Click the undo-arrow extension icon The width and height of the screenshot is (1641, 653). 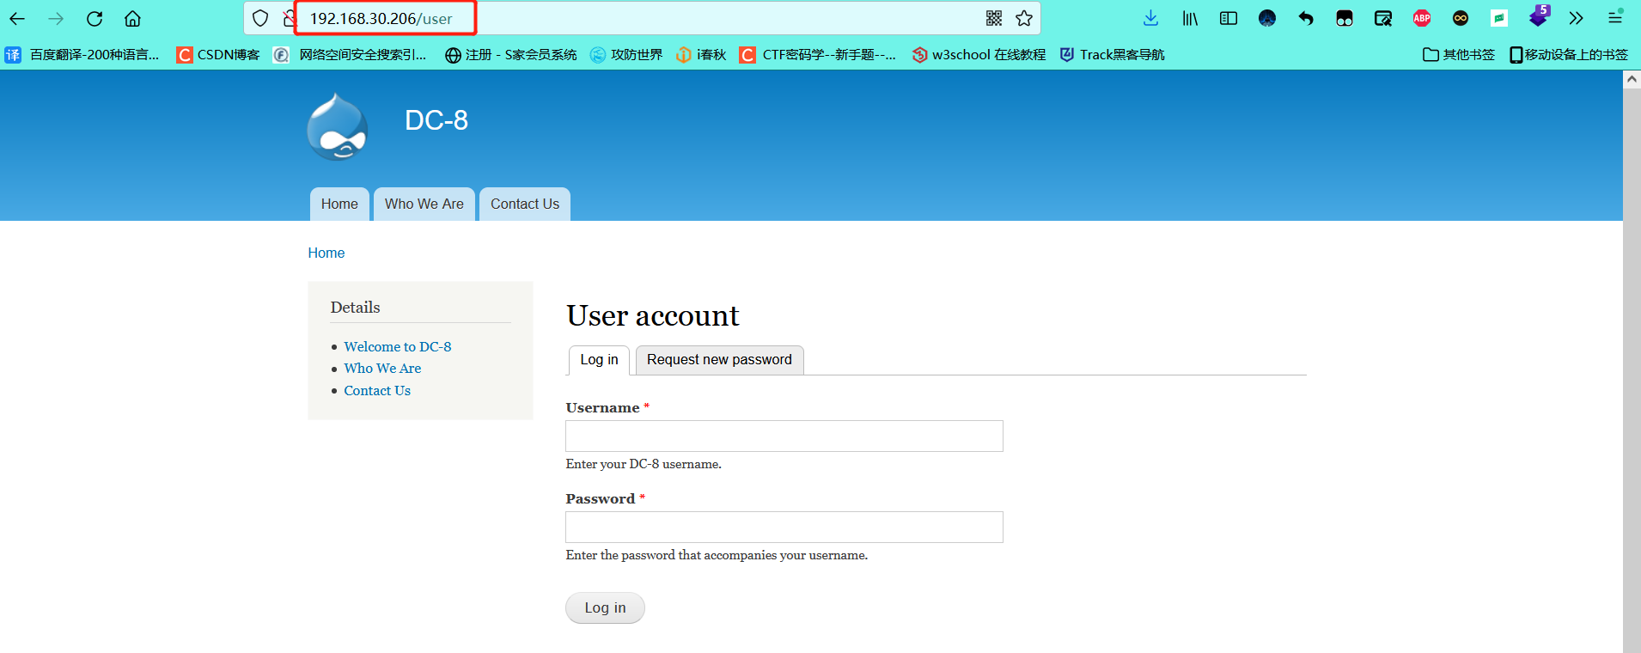pyautogui.click(x=1306, y=18)
